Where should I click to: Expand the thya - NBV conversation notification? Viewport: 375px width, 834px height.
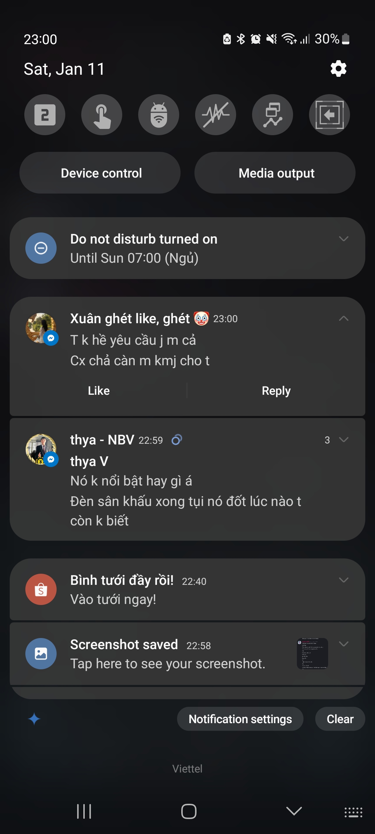pyautogui.click(x=343, y=440)
